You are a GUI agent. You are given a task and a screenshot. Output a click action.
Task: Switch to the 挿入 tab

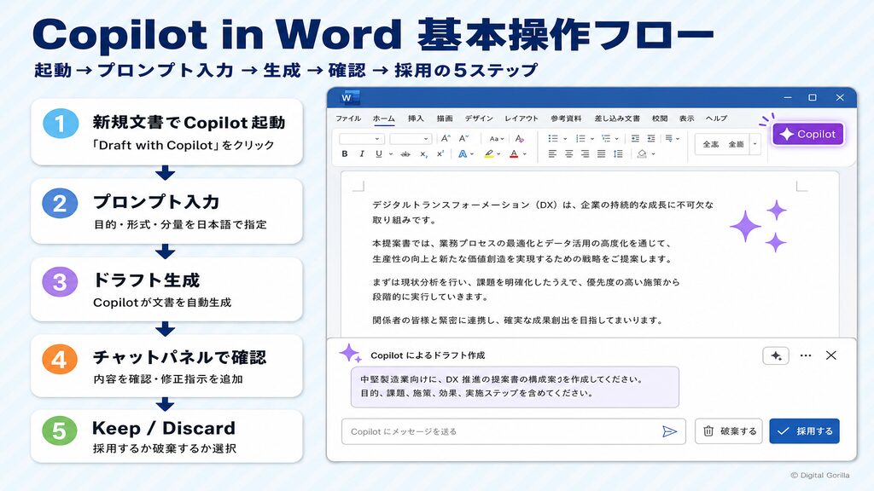coord(416,118)
